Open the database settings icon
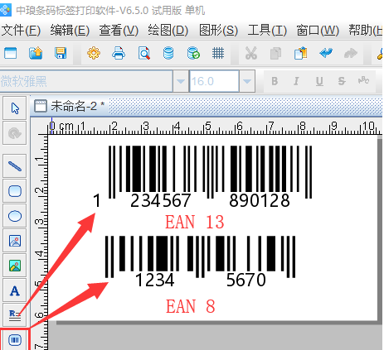The width and height of the screenshot is (384, 350). tap(168, 53)
